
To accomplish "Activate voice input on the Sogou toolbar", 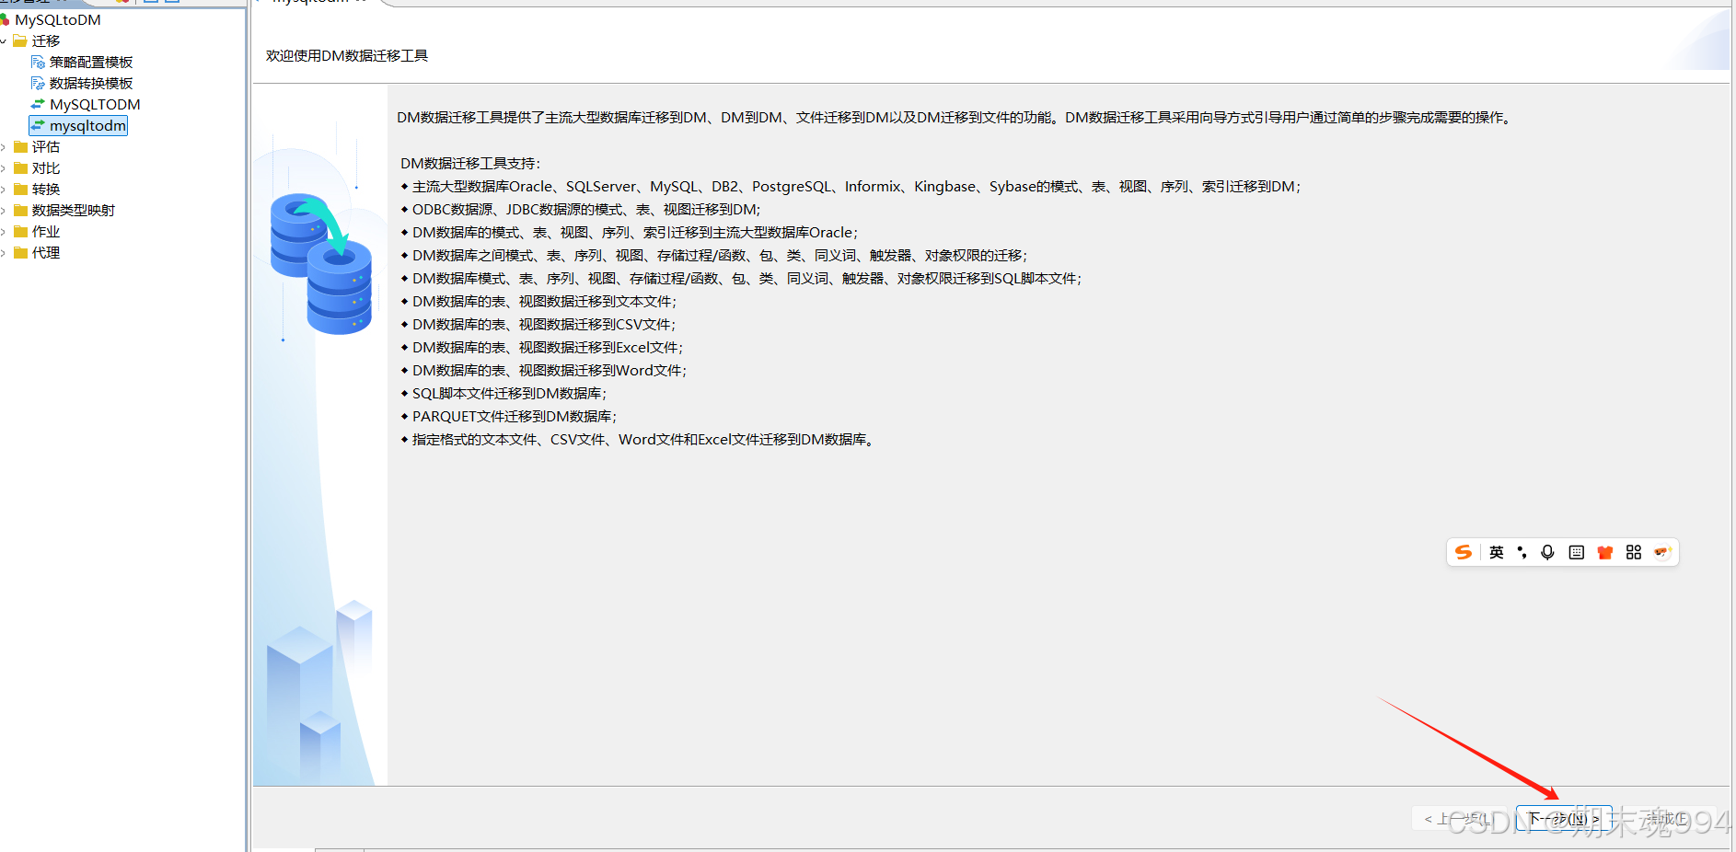I will tap(1547, 552).
